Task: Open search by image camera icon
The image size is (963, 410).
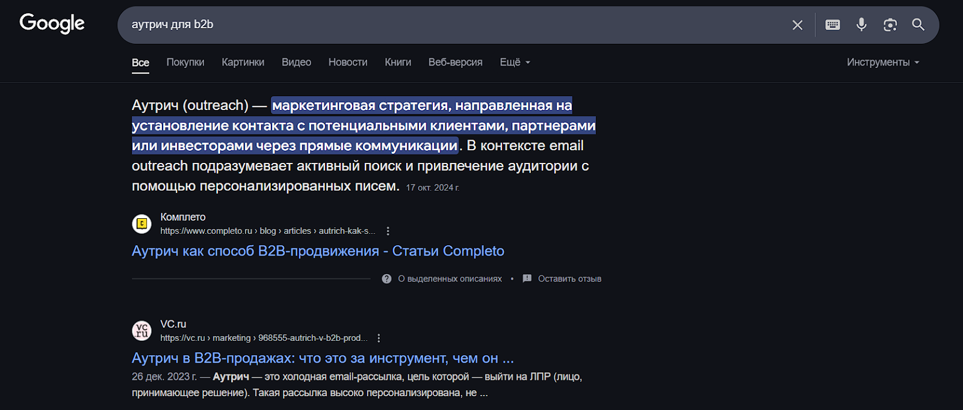Action: [890, 25]
